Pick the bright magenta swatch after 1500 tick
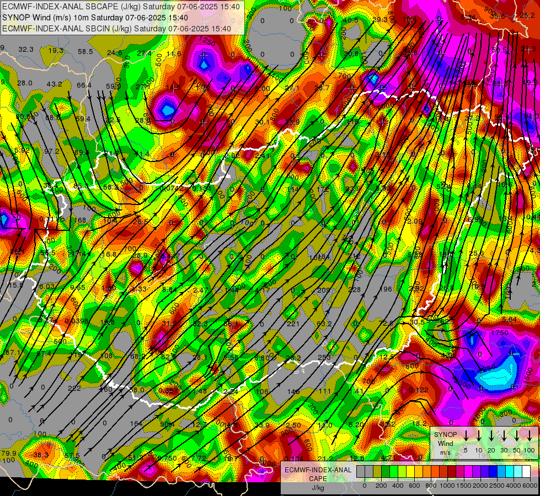 pos(468,472)
